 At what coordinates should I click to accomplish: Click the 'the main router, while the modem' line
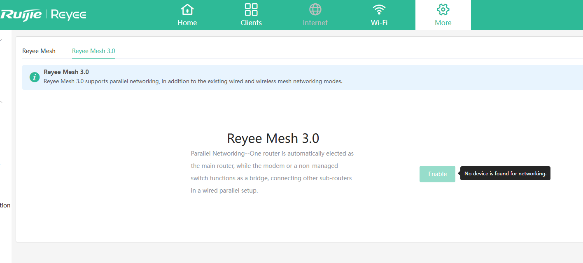click(x=264, y=166)
